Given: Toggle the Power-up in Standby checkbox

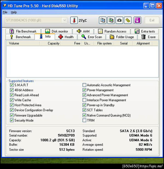Looking at the screenshot, I should pos(84,105).
